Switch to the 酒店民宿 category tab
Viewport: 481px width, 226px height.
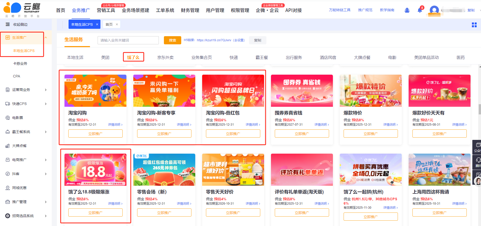click(x=328, y=58)
